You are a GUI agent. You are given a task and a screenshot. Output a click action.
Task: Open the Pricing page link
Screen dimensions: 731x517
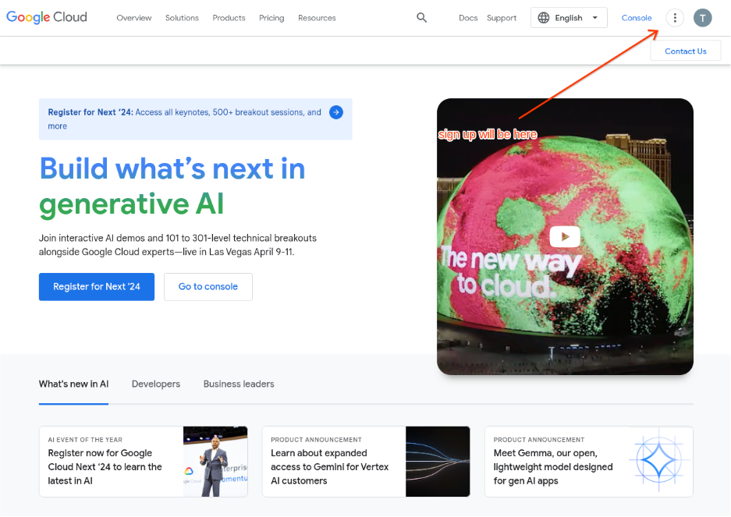coord(271,18)
